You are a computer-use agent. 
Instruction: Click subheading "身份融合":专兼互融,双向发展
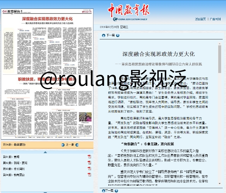[147, 144]
